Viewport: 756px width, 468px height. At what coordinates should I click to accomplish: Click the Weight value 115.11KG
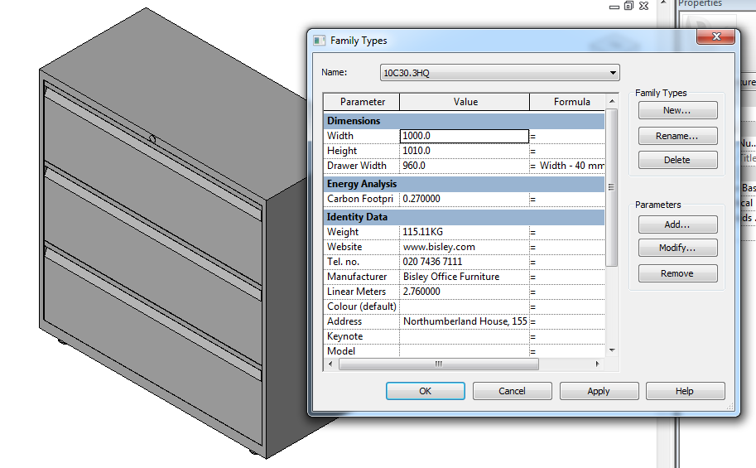465,232
